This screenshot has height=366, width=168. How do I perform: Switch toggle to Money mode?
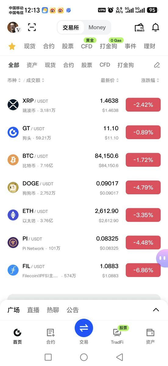97,27
